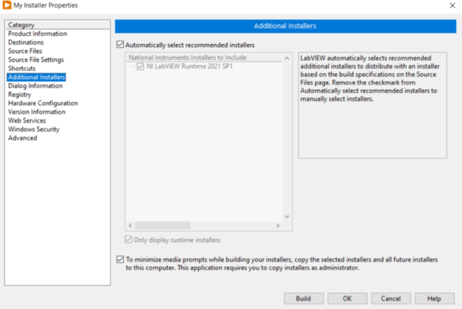Close the My Installer Properties dialog
Screen dimensions: 462x309
click(x=452, y=5)
